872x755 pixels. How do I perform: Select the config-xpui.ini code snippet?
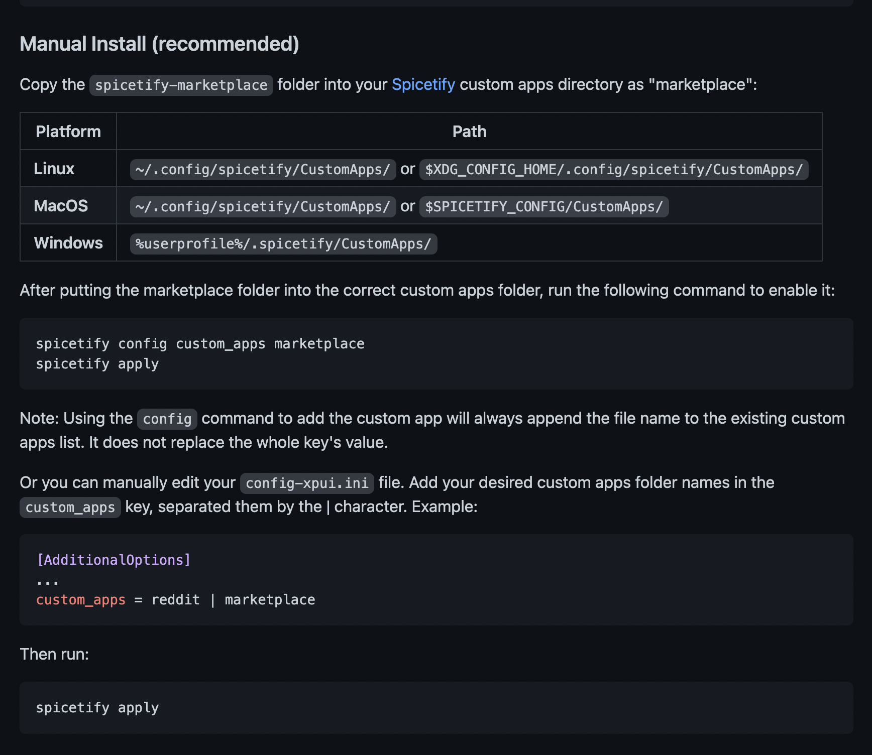(x=306, y=483)
